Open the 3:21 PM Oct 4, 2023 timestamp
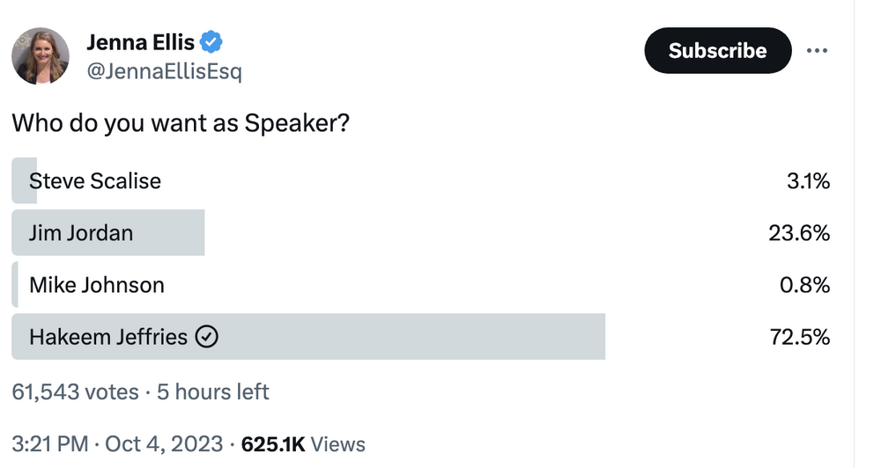This screenshot has width=881, height=468. [x=117, y=444]
